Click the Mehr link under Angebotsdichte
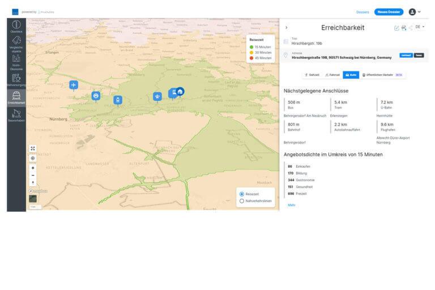 (291, 205)
